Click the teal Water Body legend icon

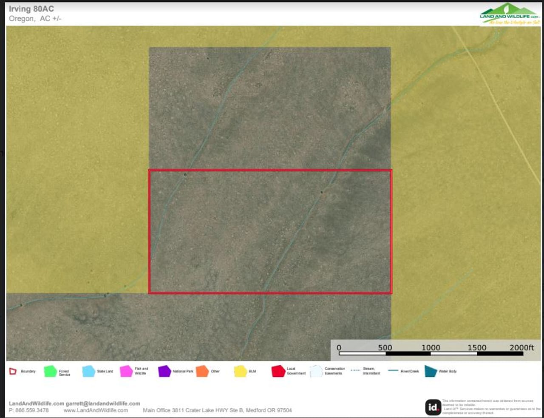click(x=431, y=371)
